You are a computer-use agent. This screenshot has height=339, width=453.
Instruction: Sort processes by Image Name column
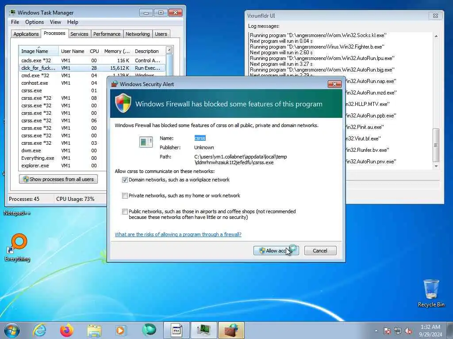tap(38, 51)
